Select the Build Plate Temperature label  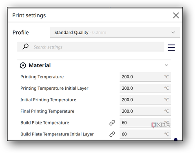pyautogui.click(x=45, y=123)
